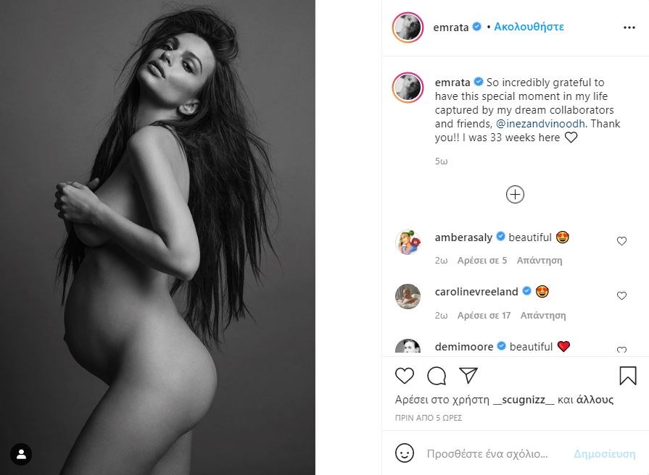Reply to carolinevreeland's comment with Απάντηση

point(543,316)
